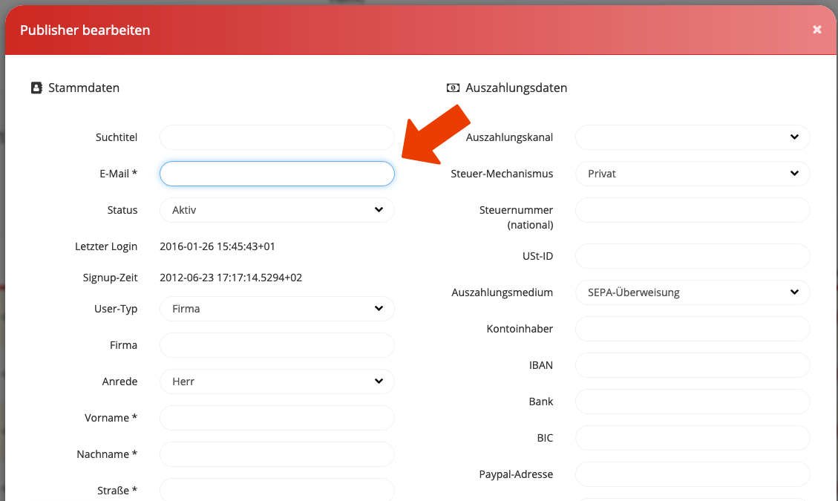Click the Stammdaten contact card icon
This screenshot has width=838, height=501.
tap(36, 88)
